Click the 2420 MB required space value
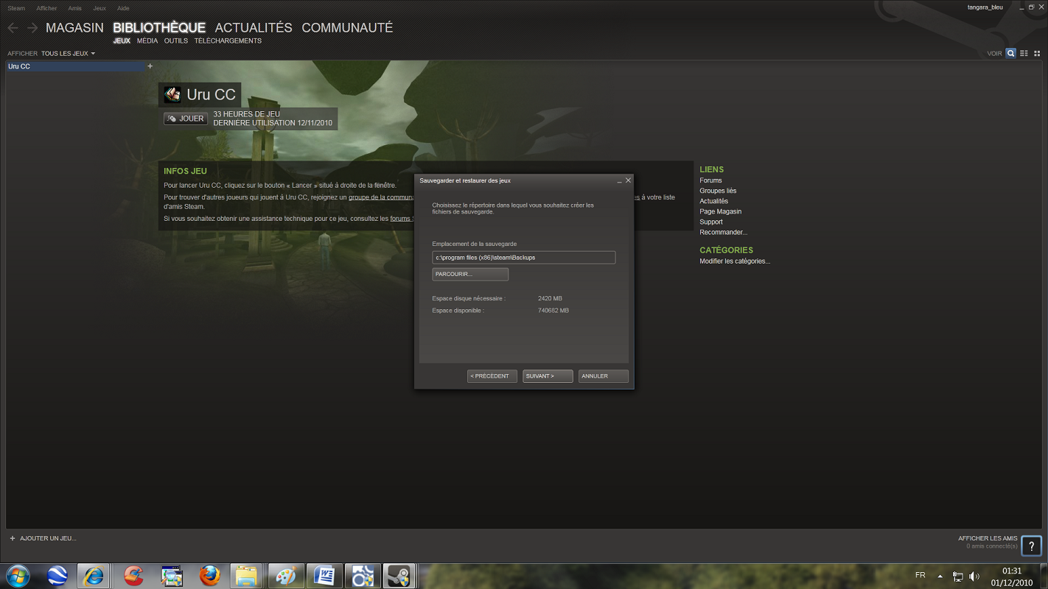Image resolution: width=1048 pixels, height=589 pixels. tap(550, 298)
